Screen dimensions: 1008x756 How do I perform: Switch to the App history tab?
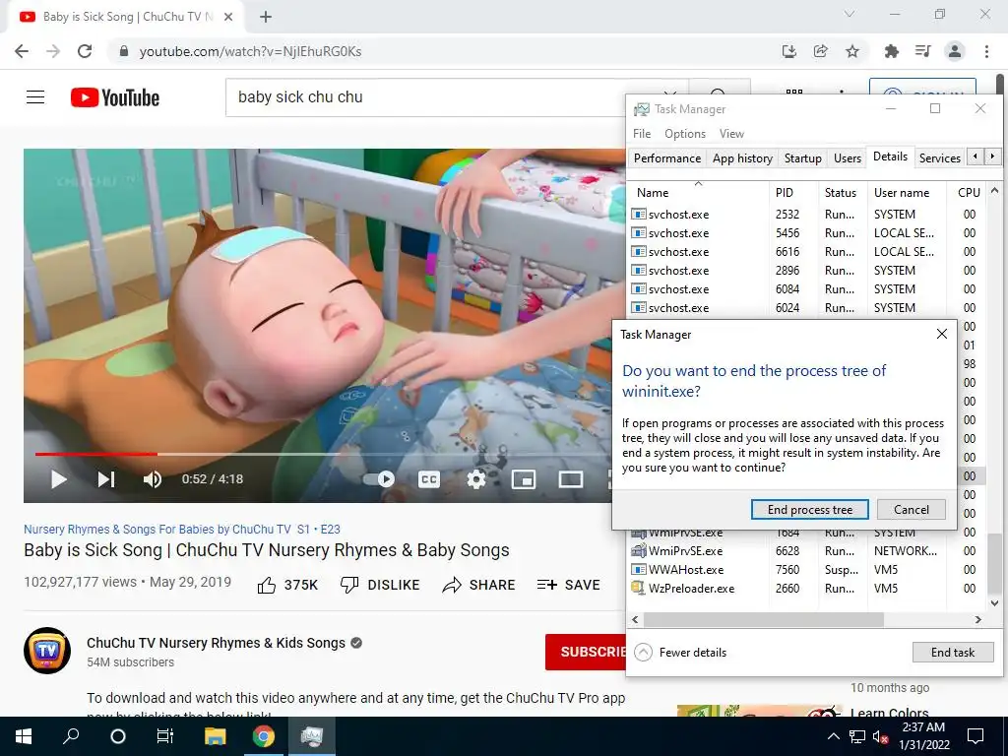[742, 158]
